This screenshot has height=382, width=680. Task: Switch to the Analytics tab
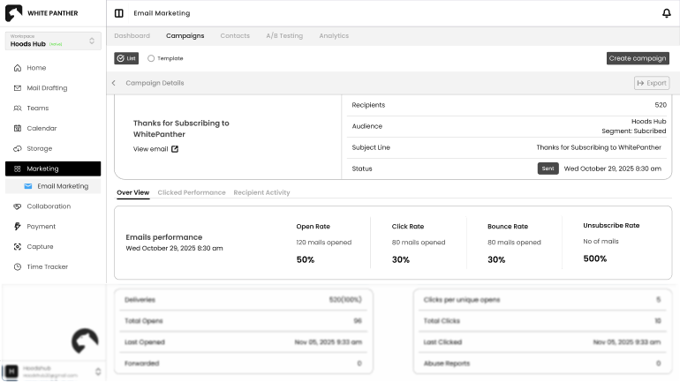pos(334,36)
